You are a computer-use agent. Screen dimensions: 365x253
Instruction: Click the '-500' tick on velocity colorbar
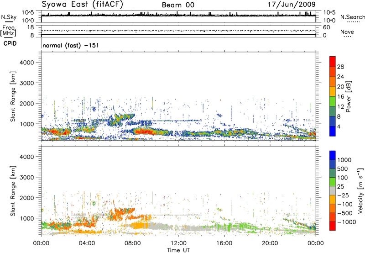click(x=345, y=213)
